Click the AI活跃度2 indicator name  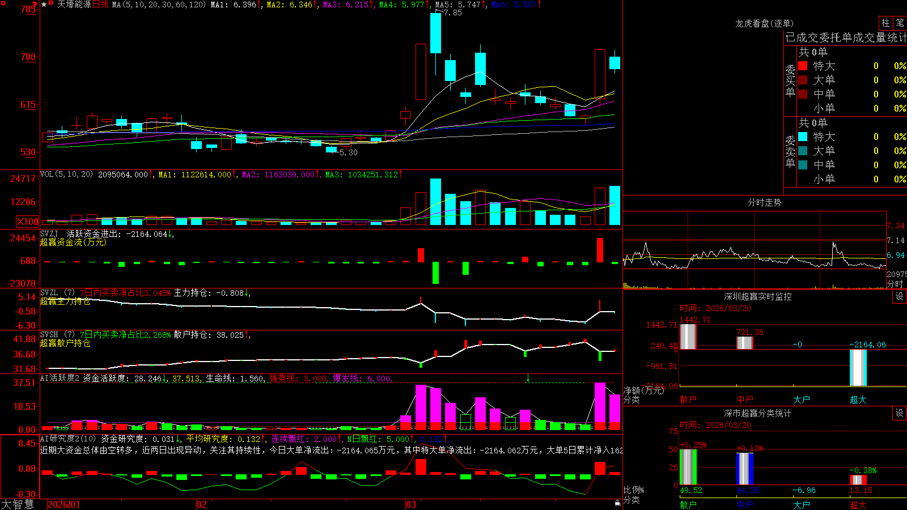point(60,378)
